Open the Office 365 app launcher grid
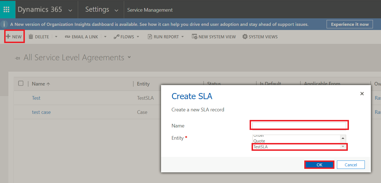Image resolution: width=381 pixels, height=183 pixels. click(x=7, y=9)
